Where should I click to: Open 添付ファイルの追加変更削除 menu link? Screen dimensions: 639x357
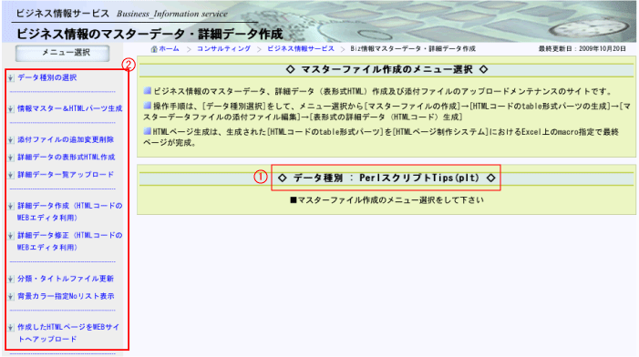(x=66, y=139)
